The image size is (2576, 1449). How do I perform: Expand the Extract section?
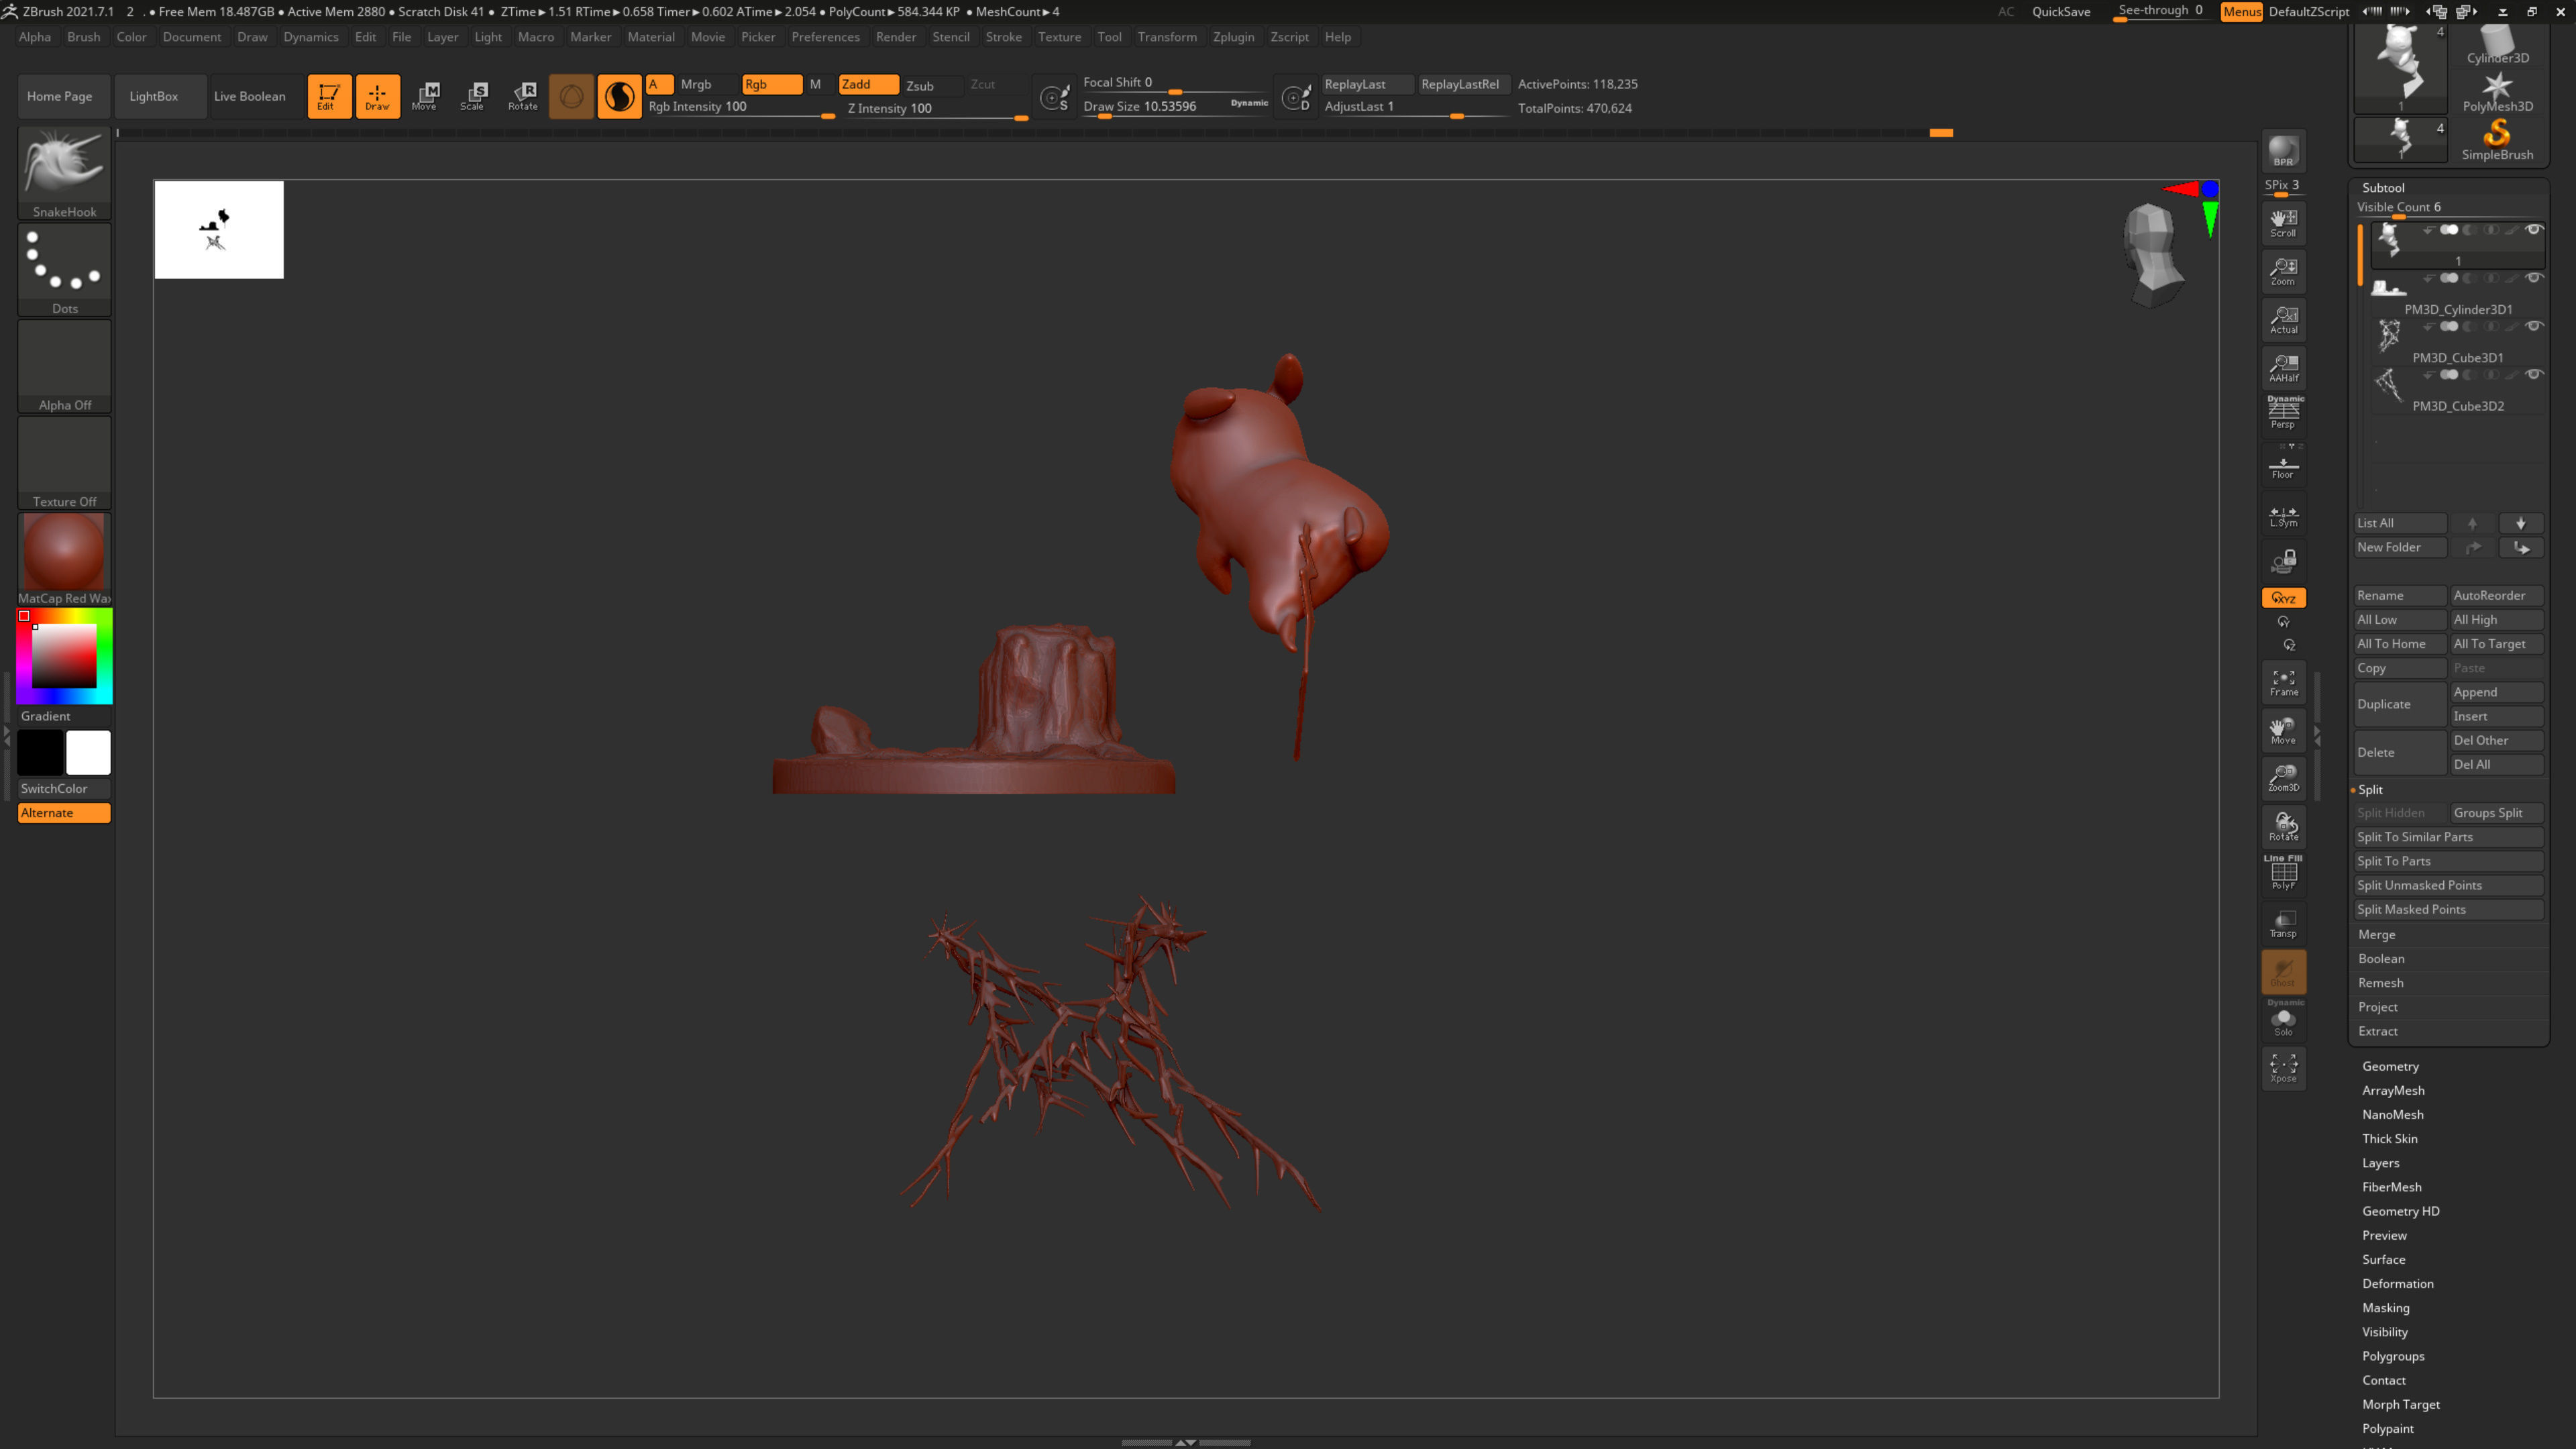[2378, 1031]
